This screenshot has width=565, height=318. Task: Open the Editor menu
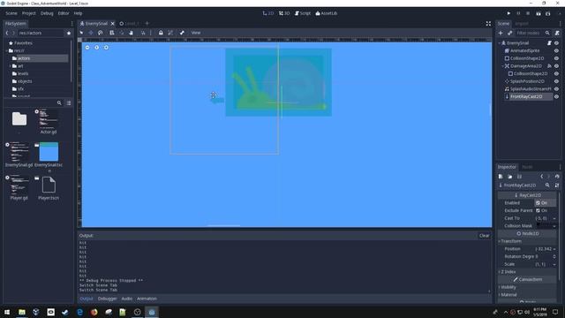(64, 13)
